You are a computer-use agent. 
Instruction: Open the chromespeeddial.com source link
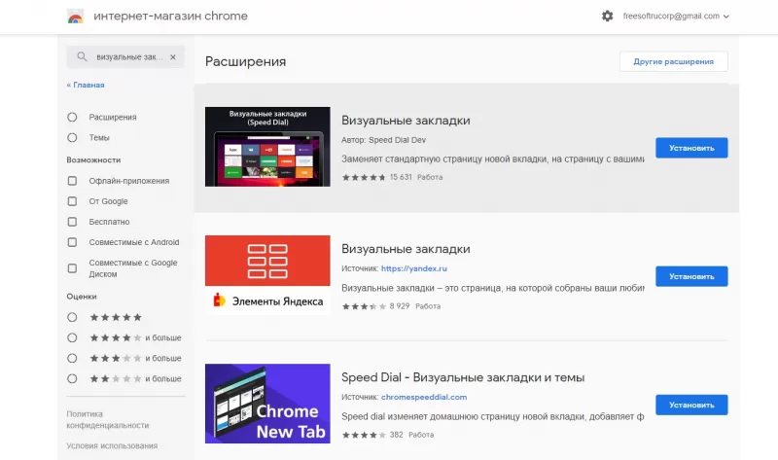point(424,397)
